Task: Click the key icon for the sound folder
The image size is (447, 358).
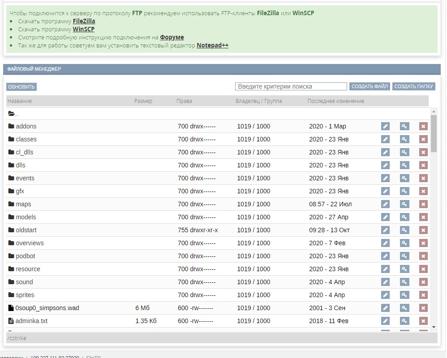Action: [404, 282]
